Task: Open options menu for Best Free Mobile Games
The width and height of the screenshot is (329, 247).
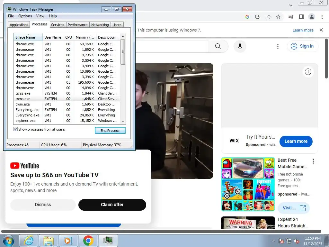Action: tap(314, 161)
